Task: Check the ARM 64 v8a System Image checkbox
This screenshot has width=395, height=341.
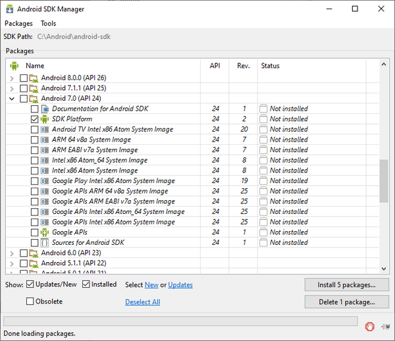Action: [x=34, y=140]
